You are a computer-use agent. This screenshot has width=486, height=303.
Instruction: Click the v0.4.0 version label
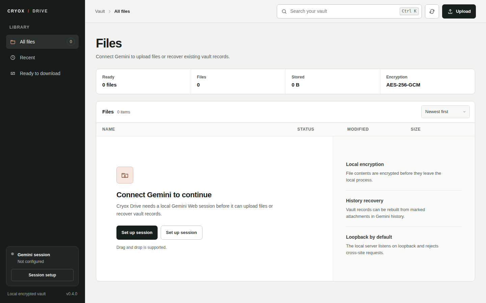coord(72,294)
